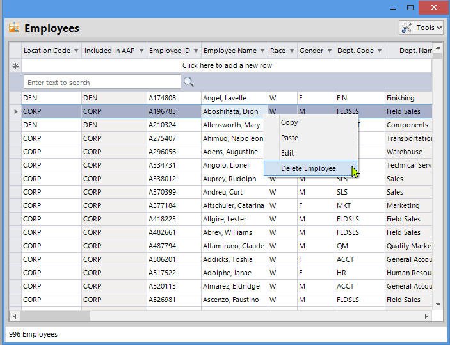The width and height of the screenshot is (450, 345).
Task: Click here to add a new row
Action: click(227, 66)
